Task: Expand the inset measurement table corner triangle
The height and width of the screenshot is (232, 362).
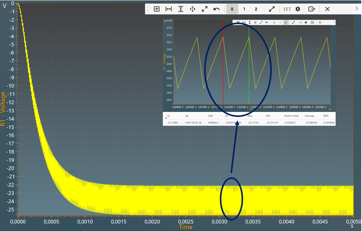Action: point(166,118)
